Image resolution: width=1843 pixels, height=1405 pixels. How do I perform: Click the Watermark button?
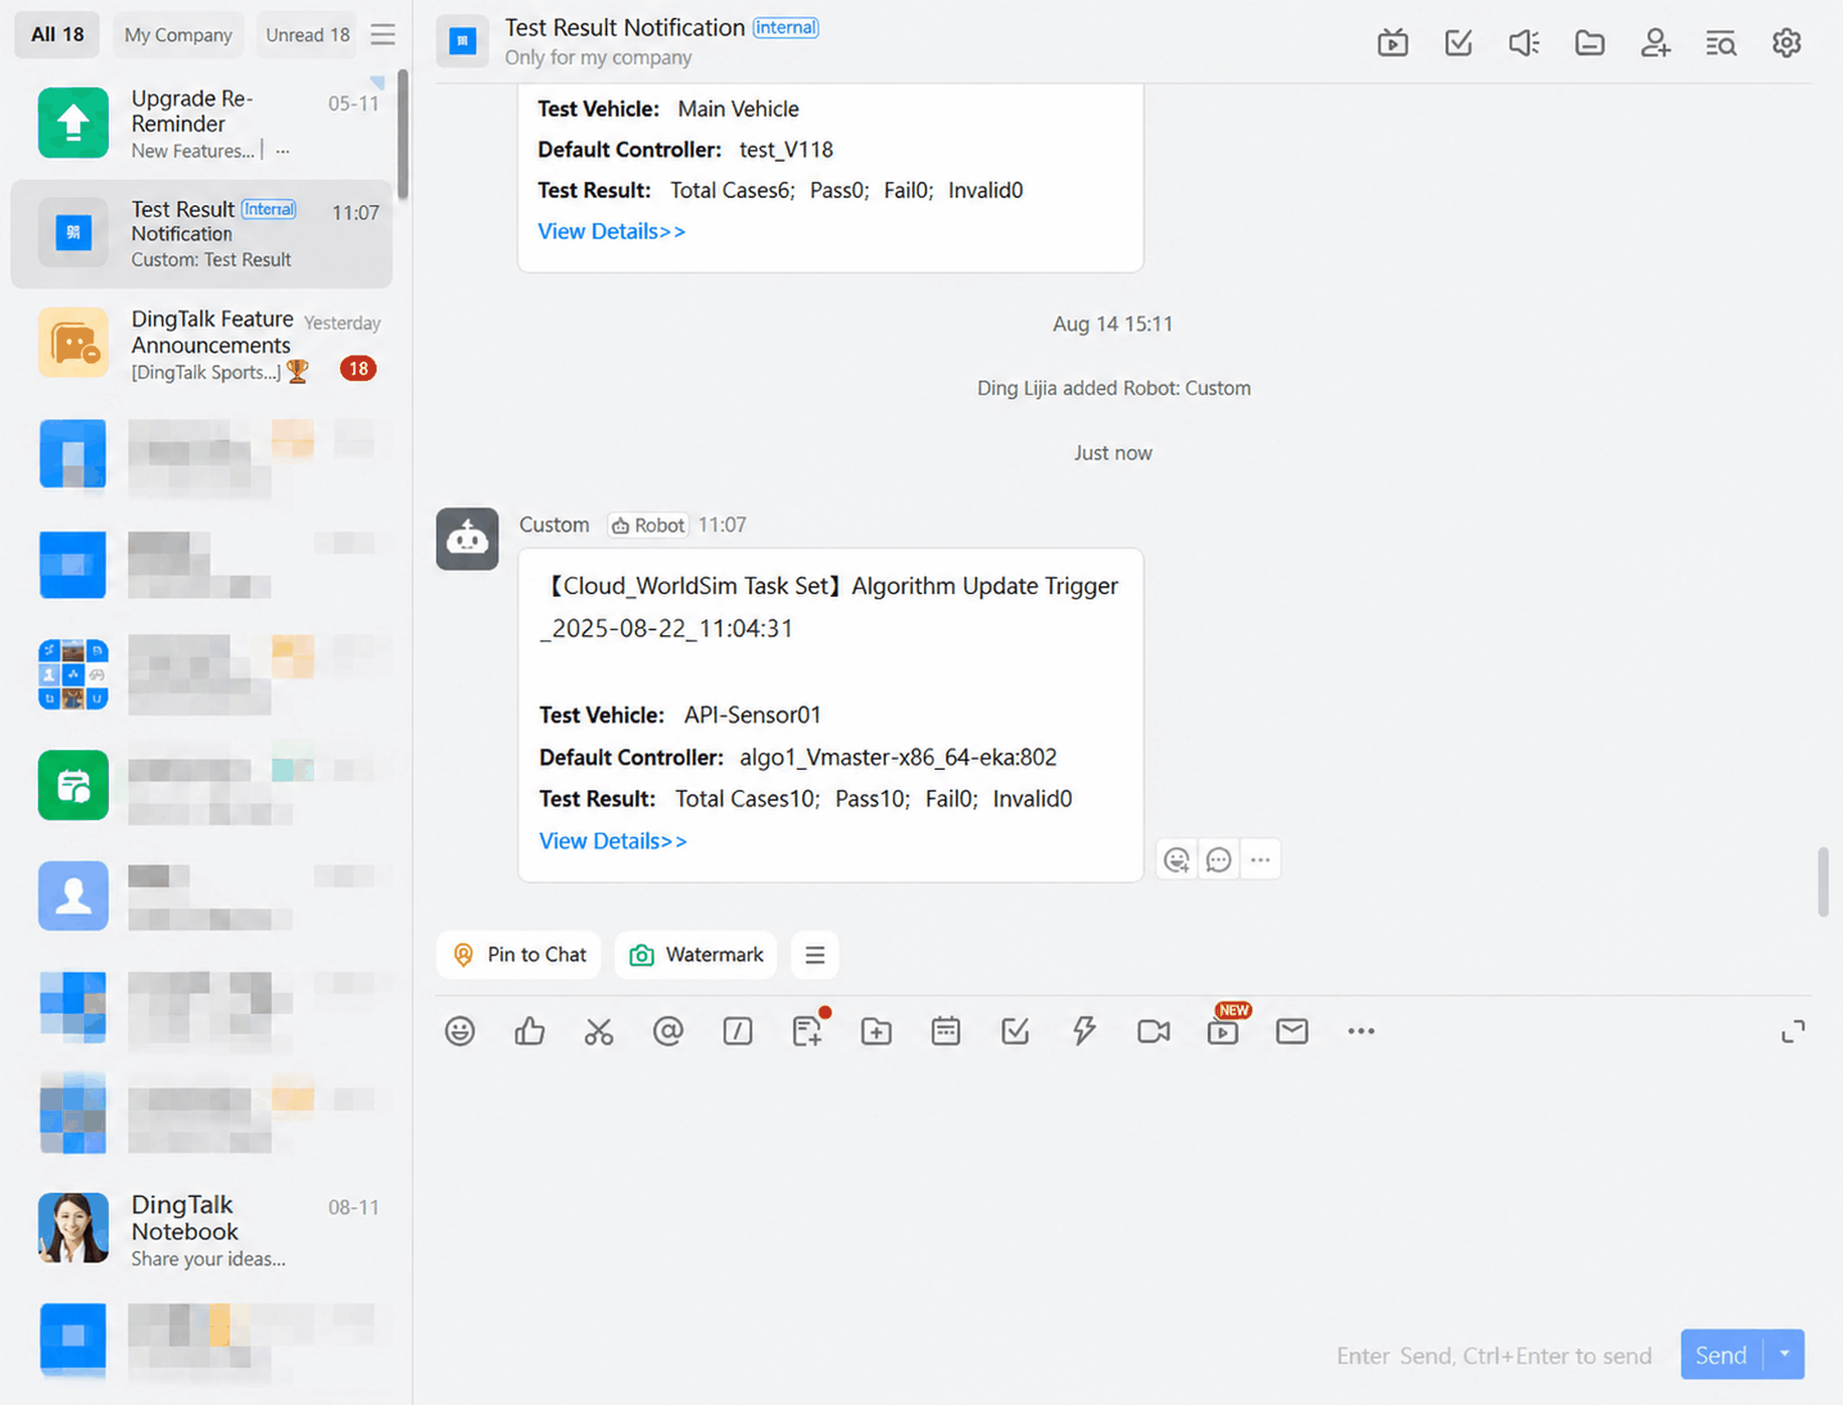pos(696,955)
